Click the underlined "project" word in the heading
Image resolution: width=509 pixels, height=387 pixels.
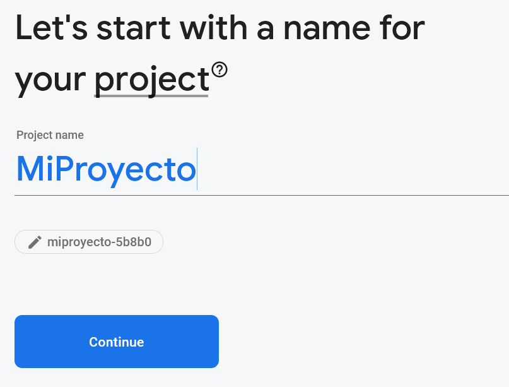(151, 80)
